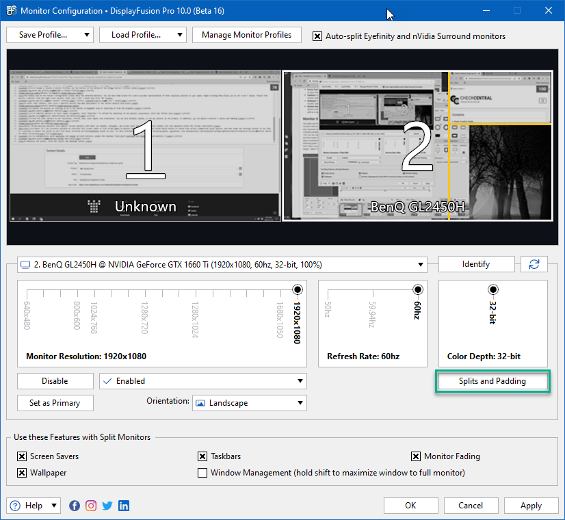The width and height of the screenshot is (565, 520).
Task: Click the OK button
Action: click(411, 506)
